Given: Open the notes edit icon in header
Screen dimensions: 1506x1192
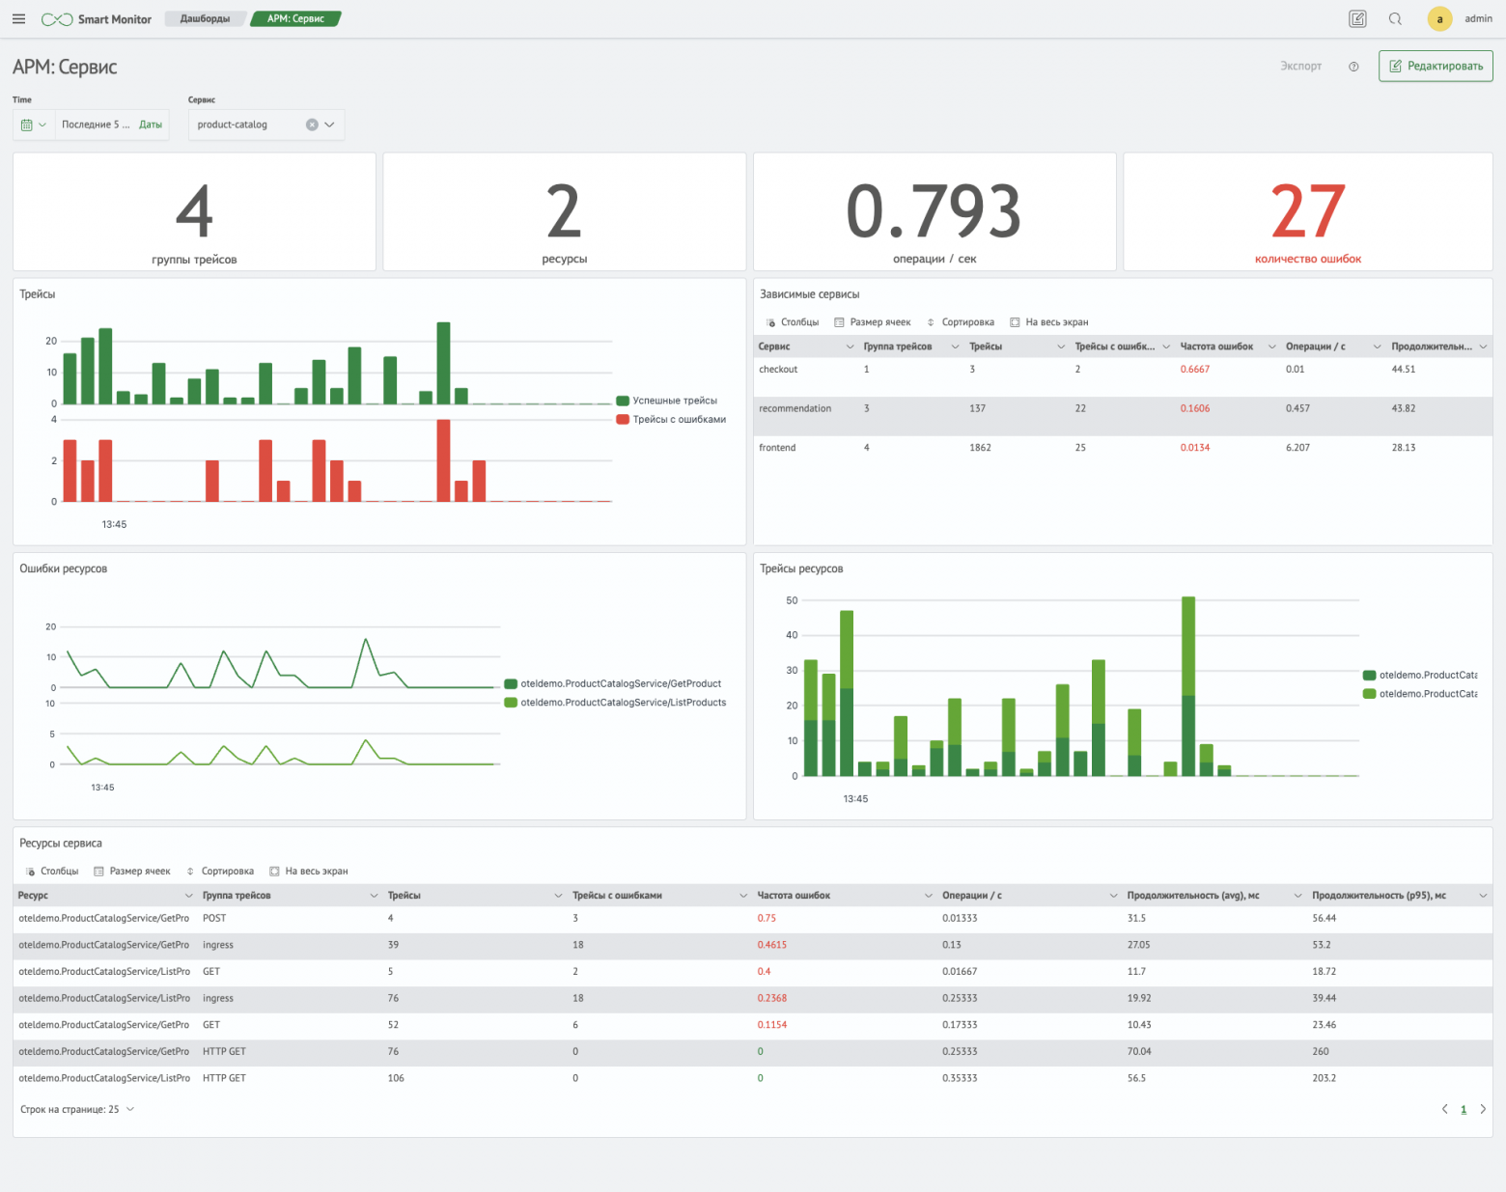Looking at the screenshot, I should (1357, 19).
